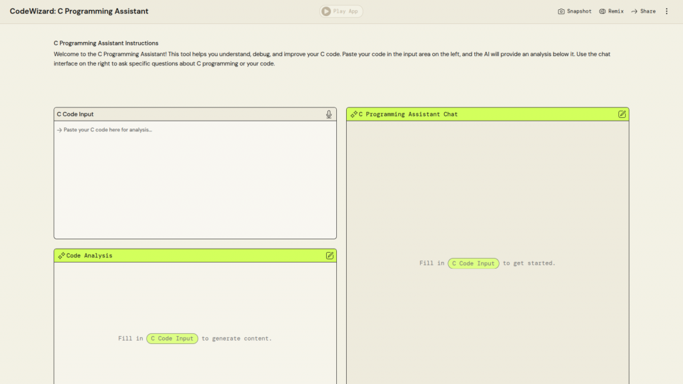The width and height of the screenshot is (683, 384).
Task: Click the CodeWizard app title
Action: click(x=79, y=11)
